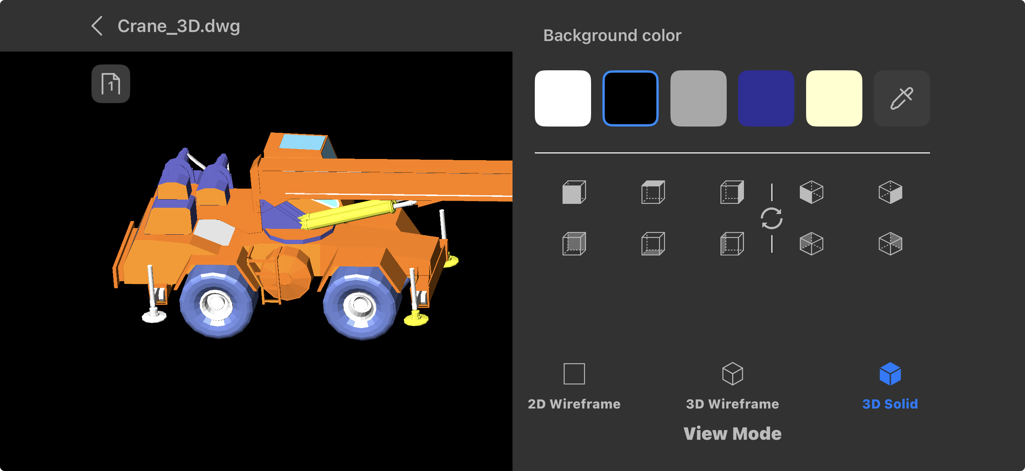
Task: Select isometric view with back-left face shaded
Action: point(811,244)
